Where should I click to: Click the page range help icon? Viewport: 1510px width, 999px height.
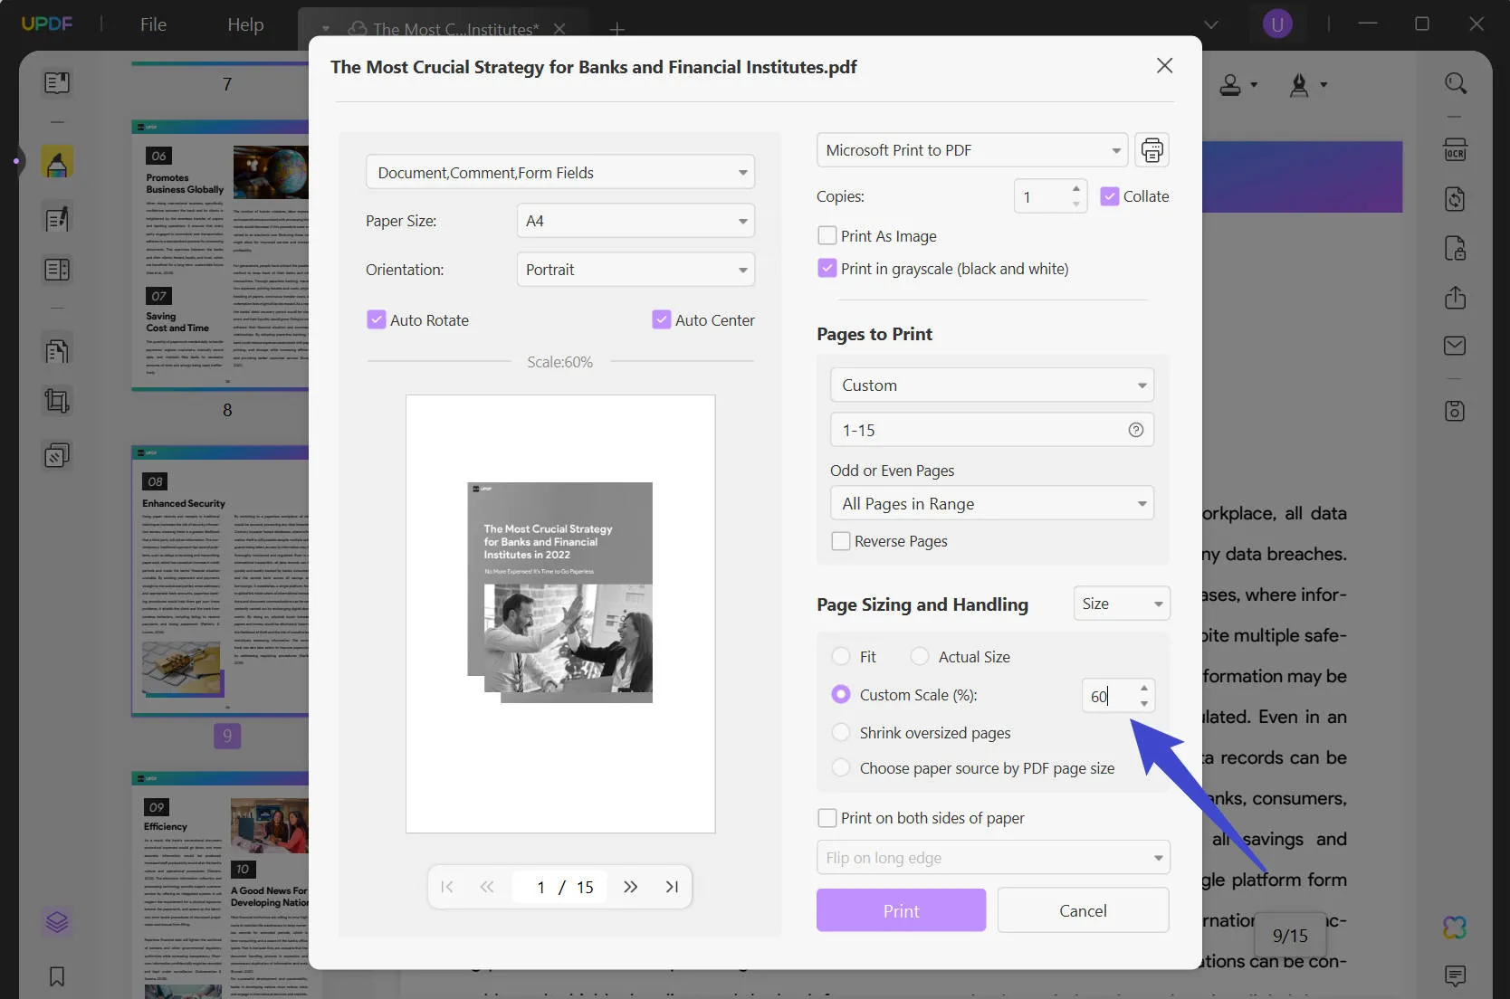click(x=1135, y=430)
